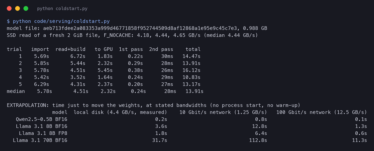374x151 pixels.
Task: Click the '1st pass' column header
Action: pos(131,49)
